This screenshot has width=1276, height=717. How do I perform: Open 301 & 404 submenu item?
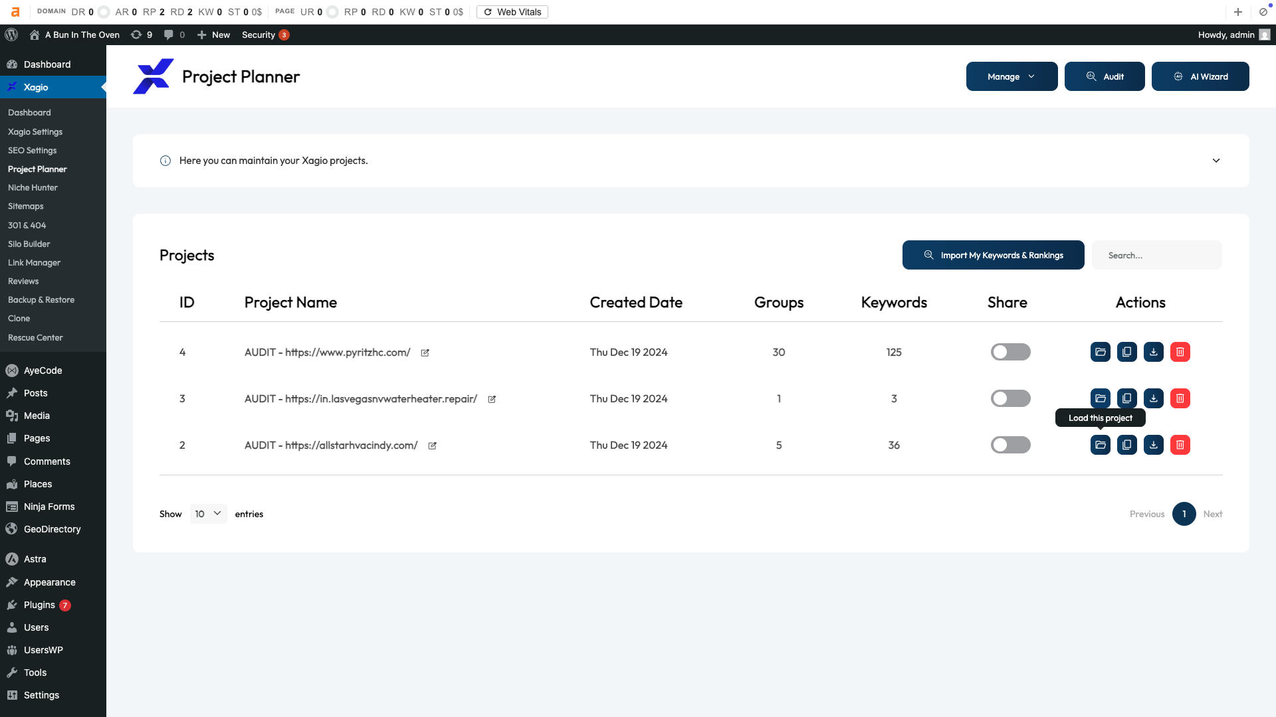pos(27,225)
